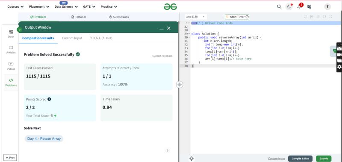Open the user profile avatar T

pos(327,7)
